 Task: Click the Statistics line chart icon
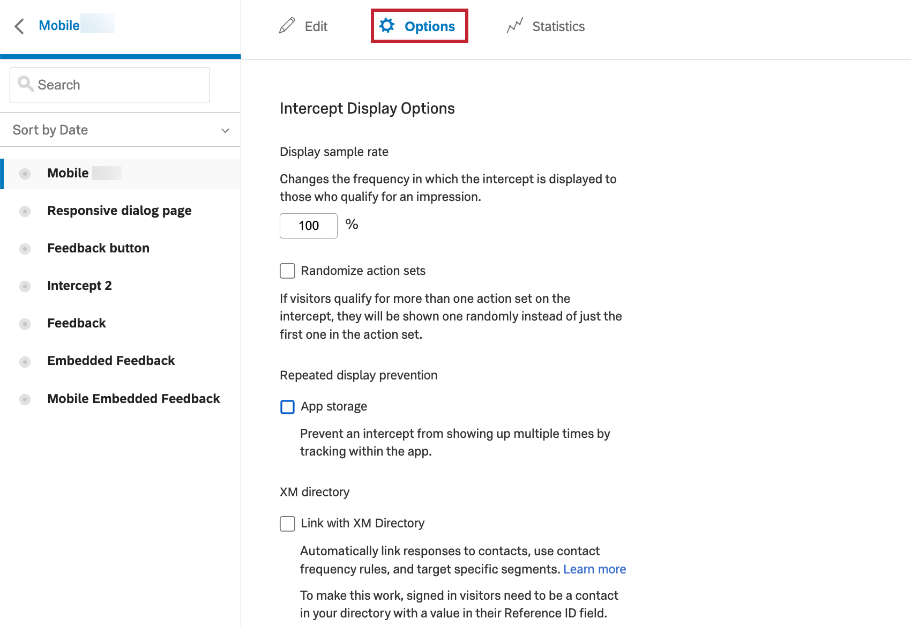pyautogui.click(x=514, y=26)
